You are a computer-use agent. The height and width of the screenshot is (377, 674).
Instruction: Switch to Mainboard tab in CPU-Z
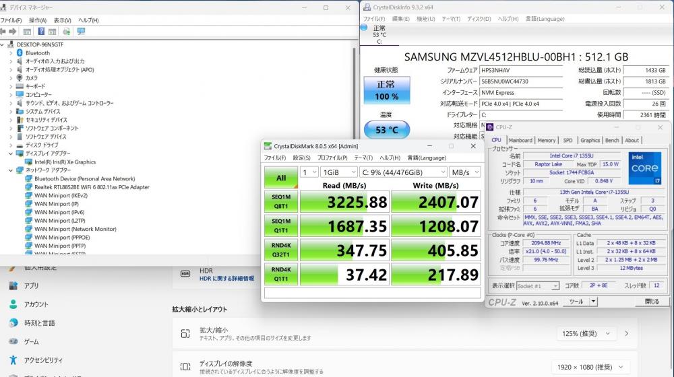520,141
